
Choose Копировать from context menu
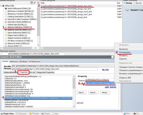(125, 52)
